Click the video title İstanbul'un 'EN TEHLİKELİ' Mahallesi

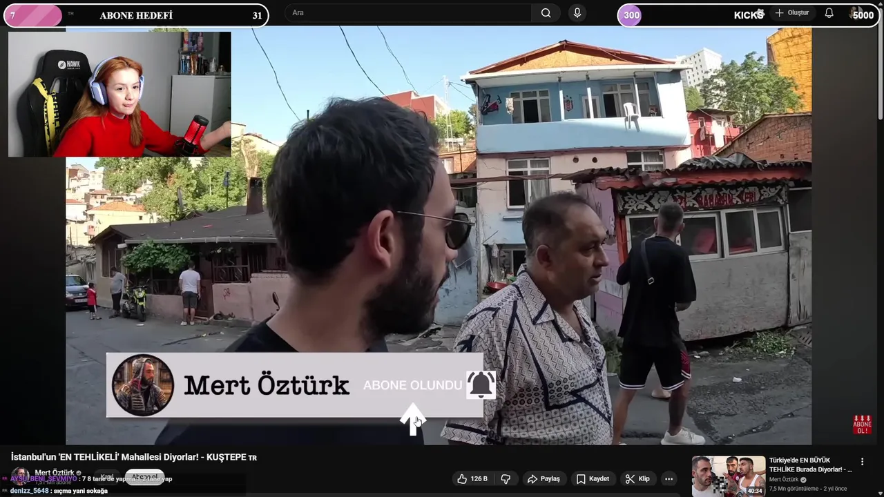(x=134, y=457)
